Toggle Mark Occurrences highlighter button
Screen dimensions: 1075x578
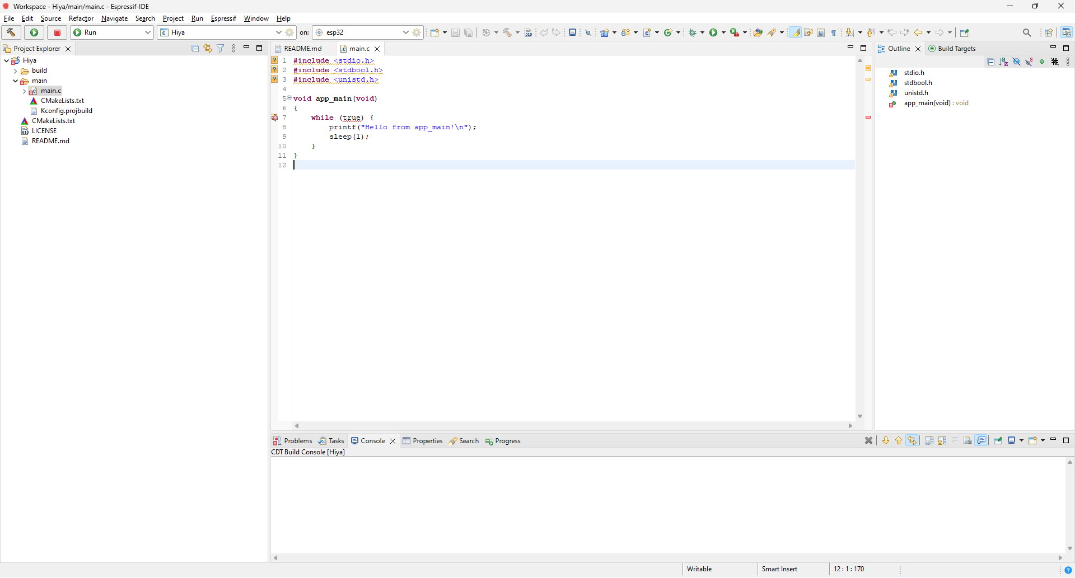pyautogui.click(x=795, y=32)
